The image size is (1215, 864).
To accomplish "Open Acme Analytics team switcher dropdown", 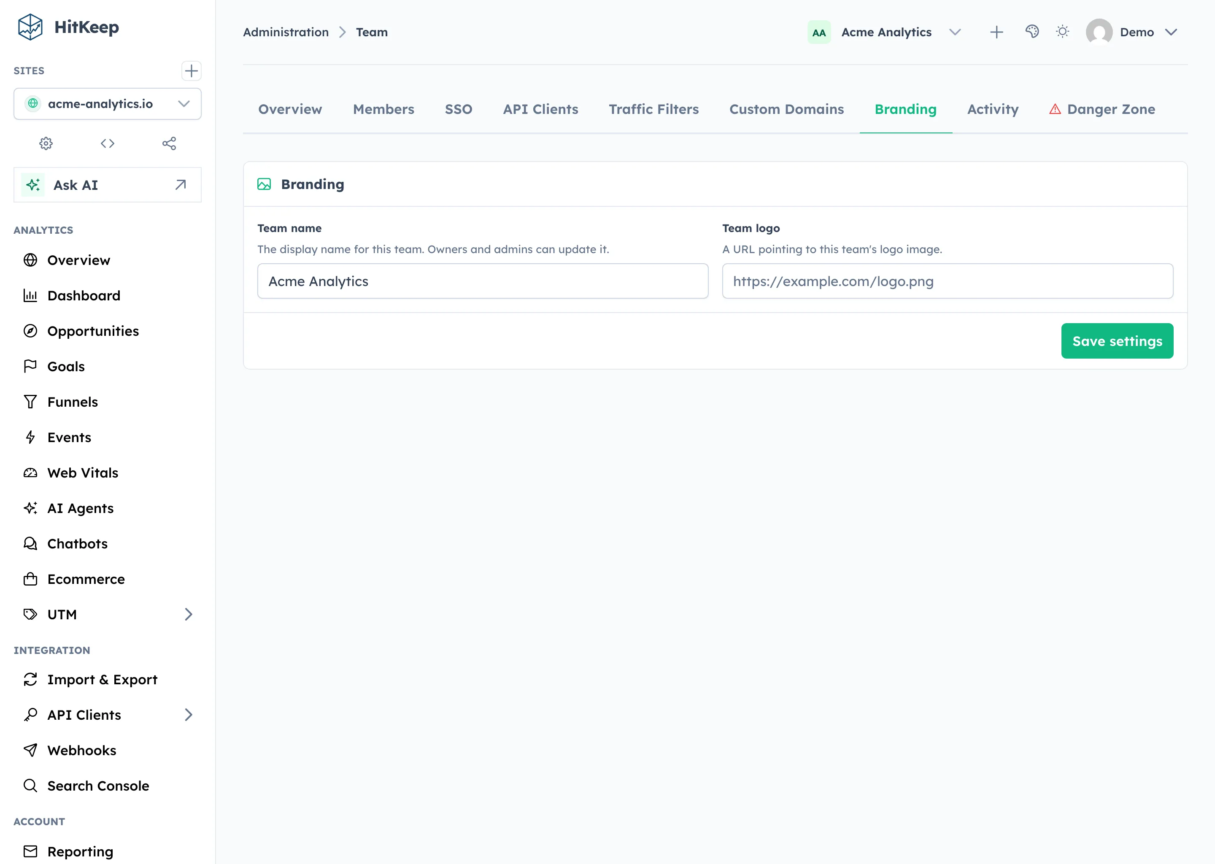I will (x=885, y=32).
